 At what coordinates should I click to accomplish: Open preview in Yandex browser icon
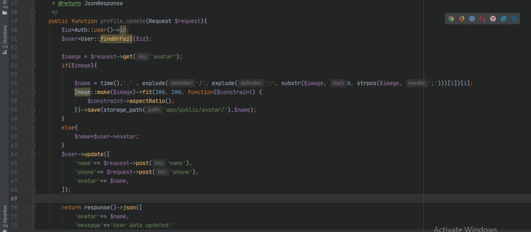pyautogui.click(x=493, y=19)
